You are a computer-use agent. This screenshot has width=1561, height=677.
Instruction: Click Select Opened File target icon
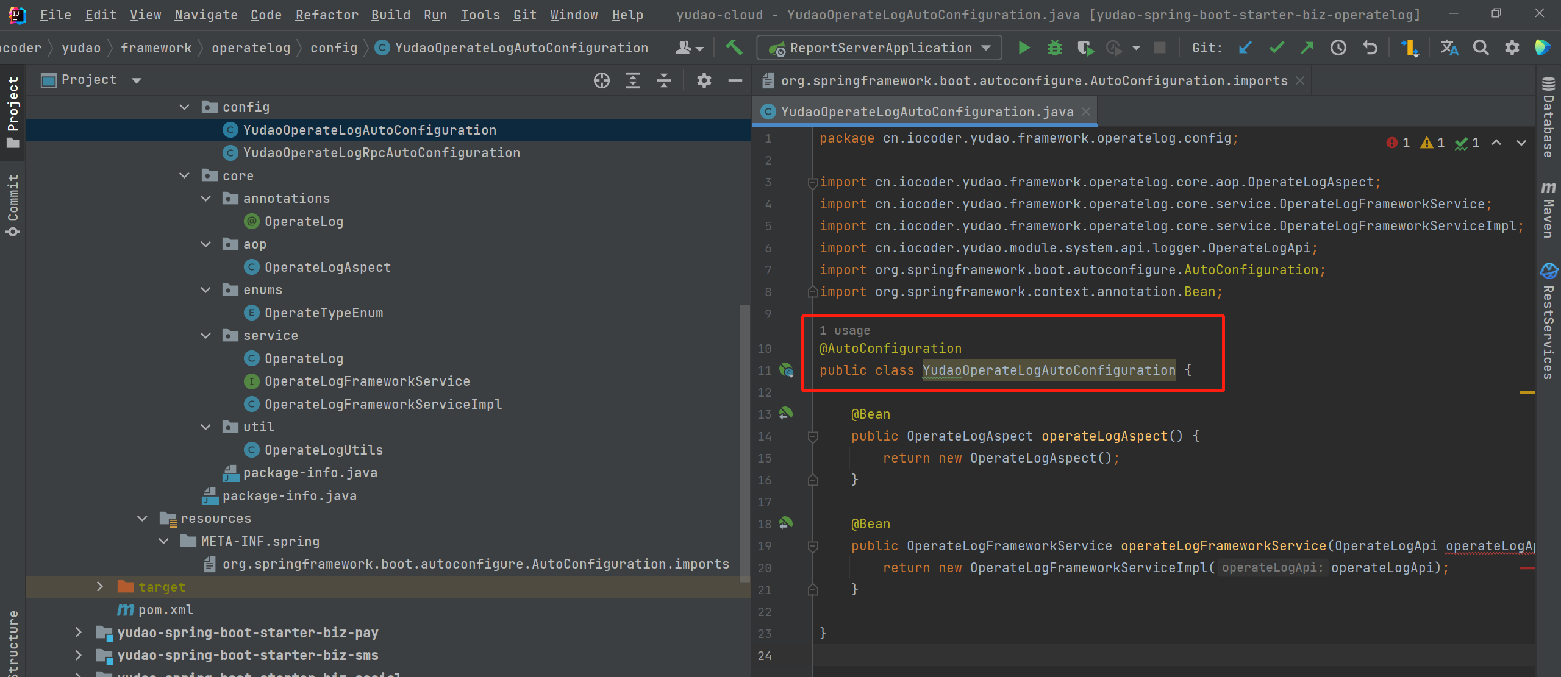pyautogui.click(x=601, y=80)
